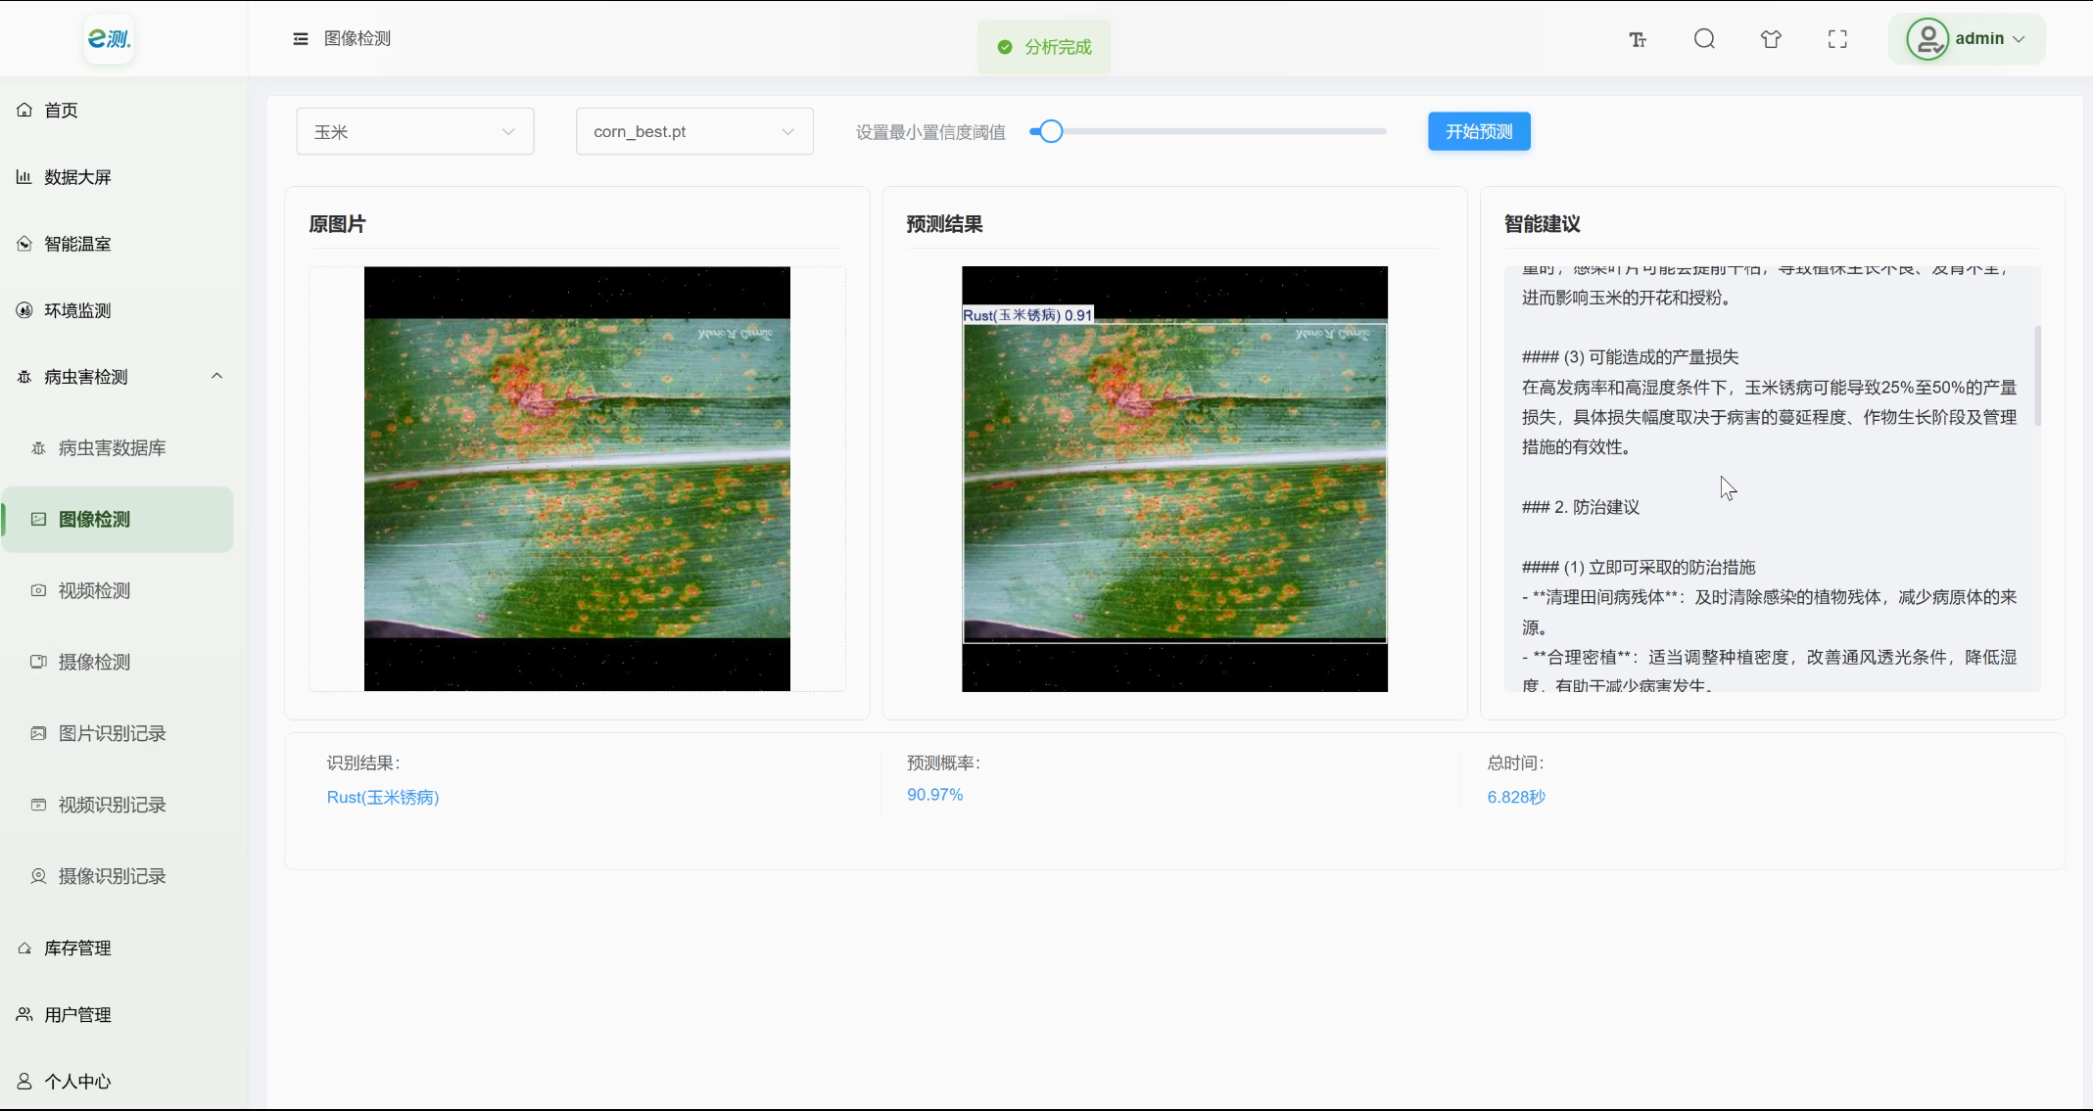Click the 开始预测 button
This screenshot has width=2093, height=1111.
tap(1479, 131)
